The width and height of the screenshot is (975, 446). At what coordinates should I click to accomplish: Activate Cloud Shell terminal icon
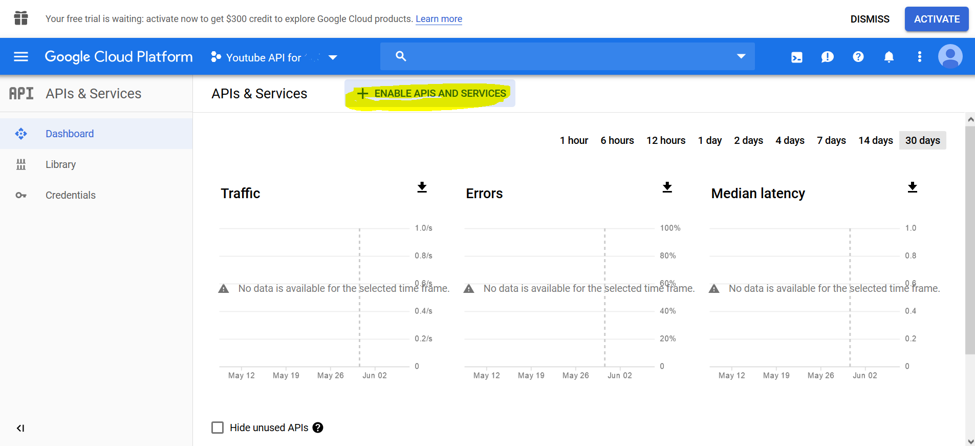click(797, 57)
